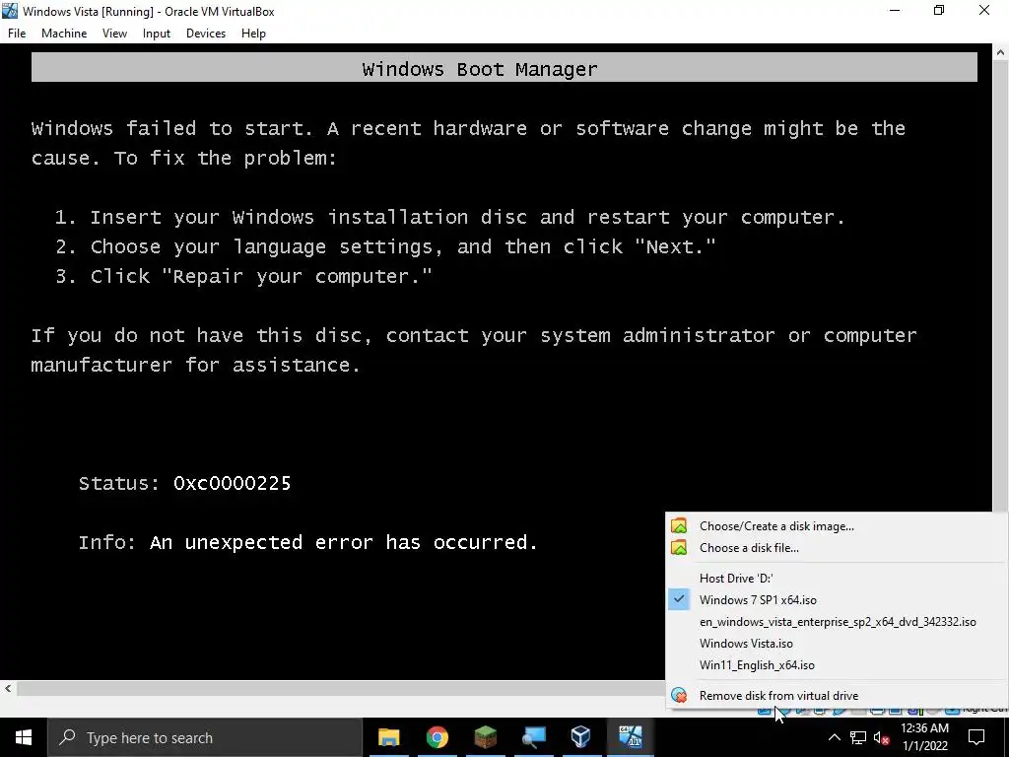Mount Windows Vista.iso disk image

click(x=837, y=643)
